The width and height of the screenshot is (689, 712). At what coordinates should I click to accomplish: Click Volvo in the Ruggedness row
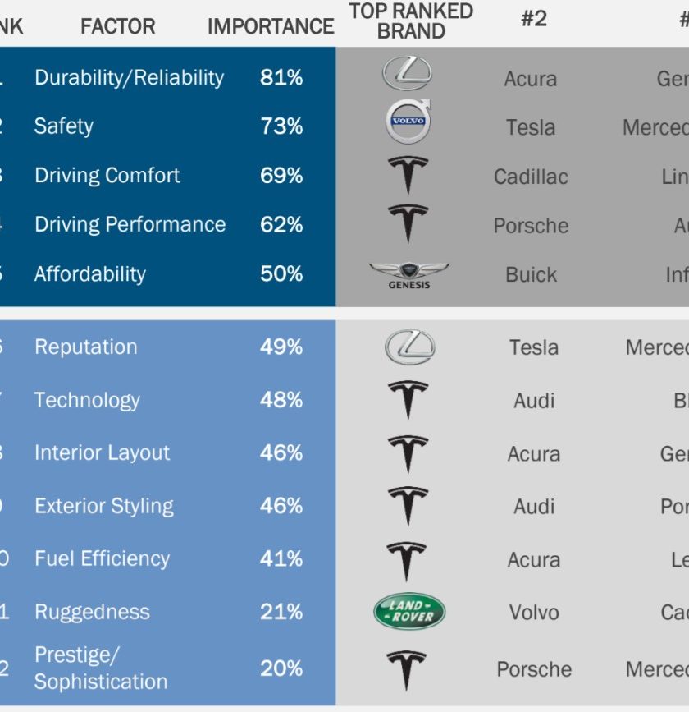[534, 613]
